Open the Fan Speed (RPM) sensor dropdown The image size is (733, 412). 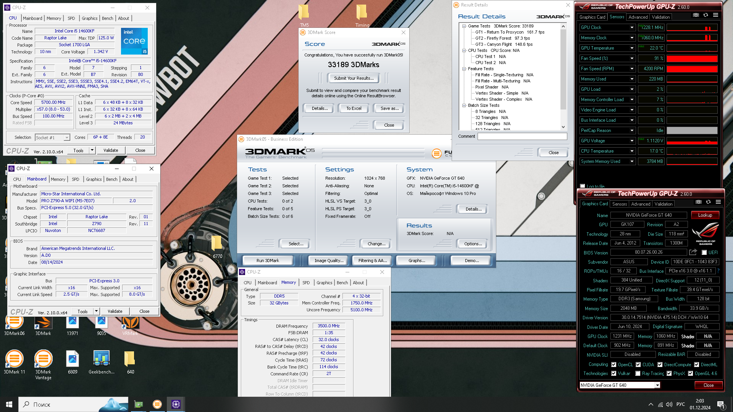[632, 69]
